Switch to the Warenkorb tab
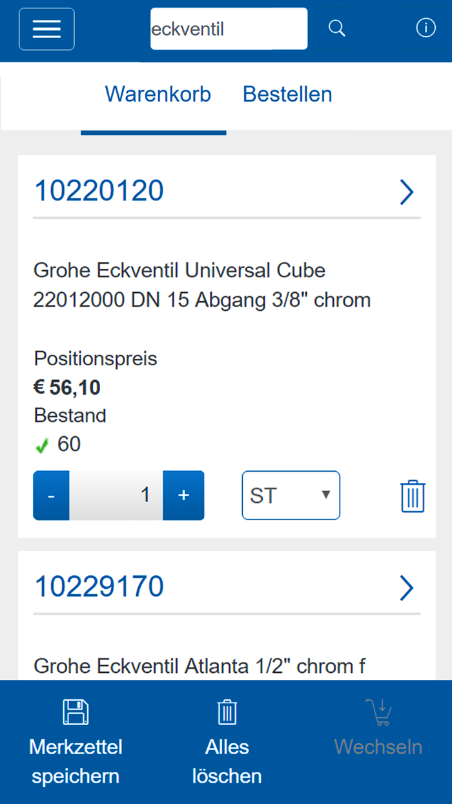 (158, 94)
